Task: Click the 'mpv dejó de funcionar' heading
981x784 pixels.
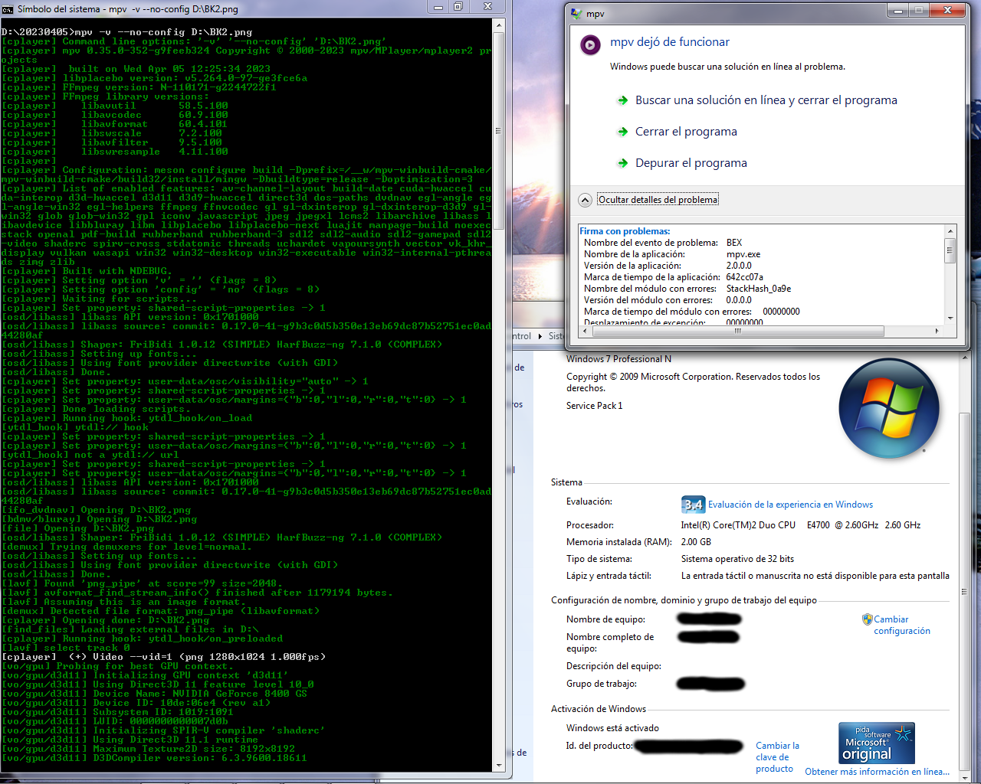Action: point(670,42)
